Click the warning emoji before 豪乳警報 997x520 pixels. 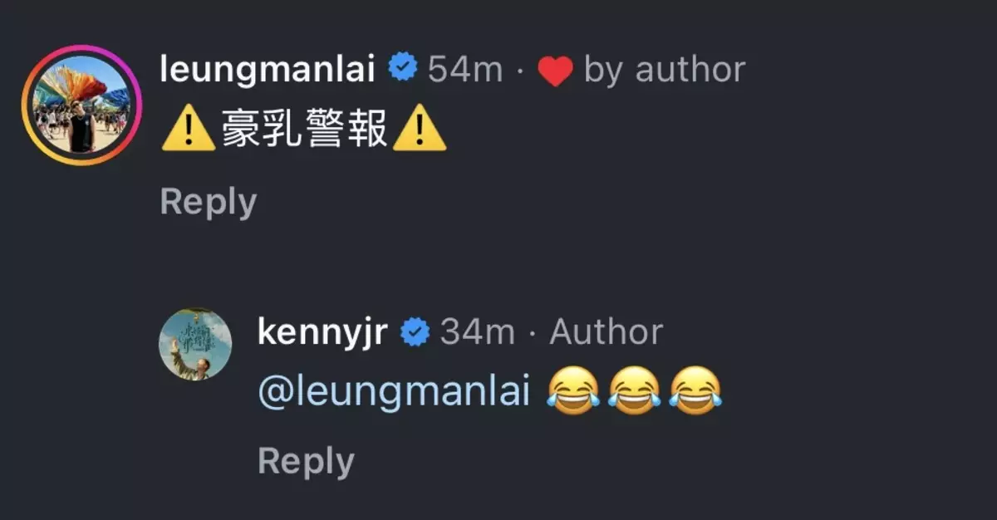coord(189,132)
